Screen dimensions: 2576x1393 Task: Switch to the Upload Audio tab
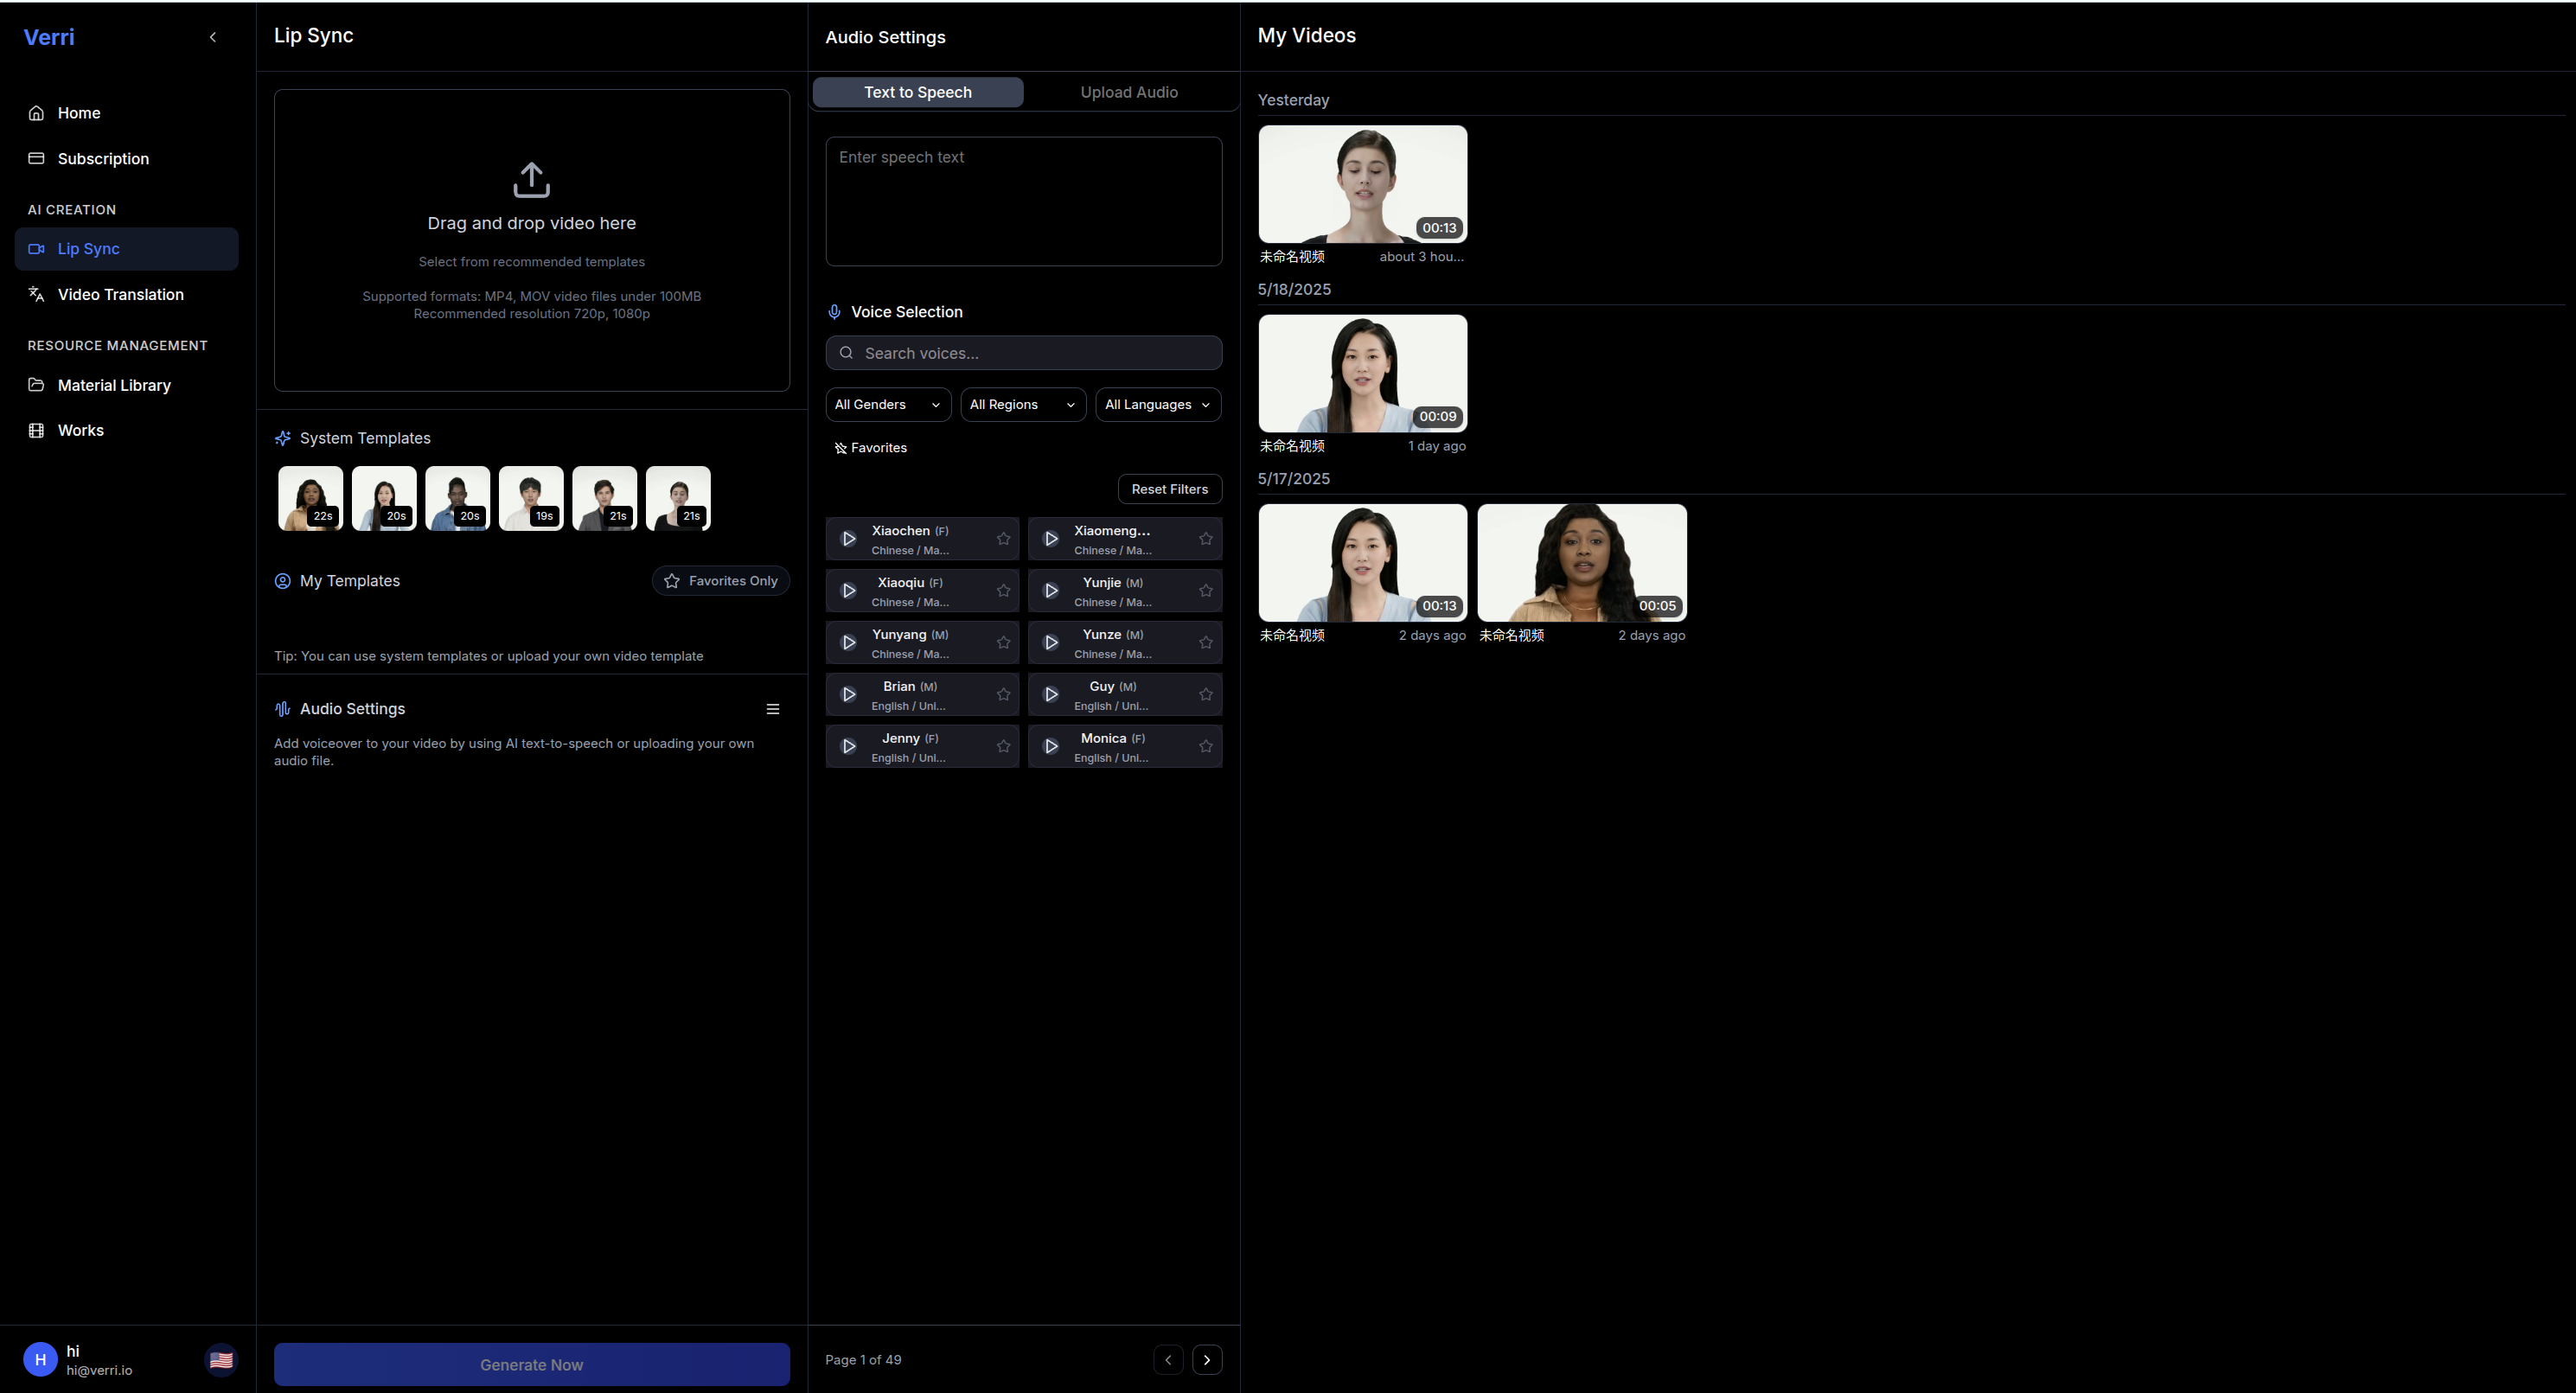1128,92
